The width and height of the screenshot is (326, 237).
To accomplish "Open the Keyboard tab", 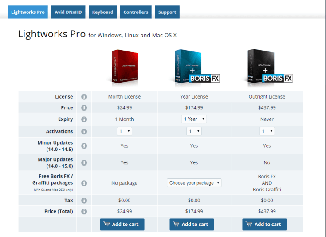I will click(x=102, y=12).
